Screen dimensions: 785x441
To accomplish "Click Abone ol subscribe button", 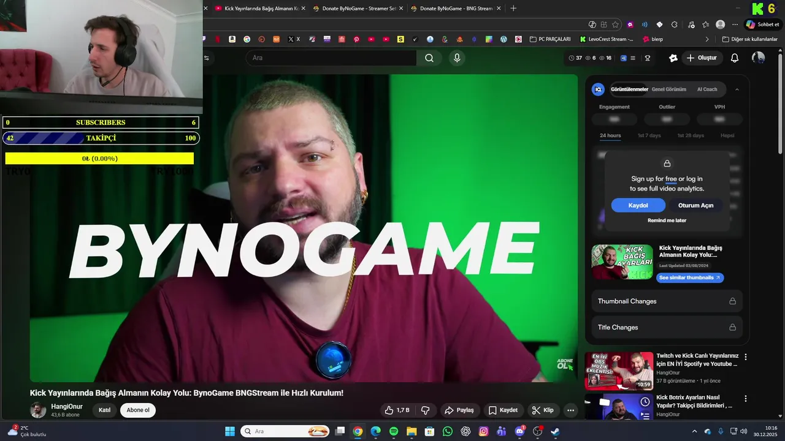I will click(x=138, y=410).
